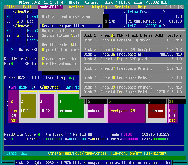Click the FreeSpace GPT area block 6
Image resolution: width=188 pixels, height=165 pixels.
point(126,111)
